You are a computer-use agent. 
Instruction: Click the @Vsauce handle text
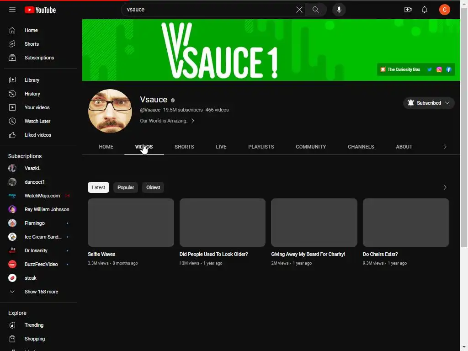coord(150,110)
